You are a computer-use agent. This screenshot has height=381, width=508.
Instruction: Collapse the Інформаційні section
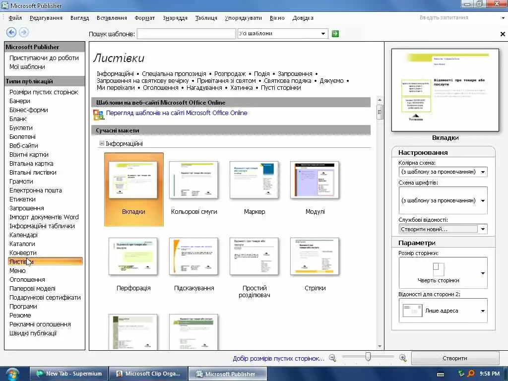(102, 143)
